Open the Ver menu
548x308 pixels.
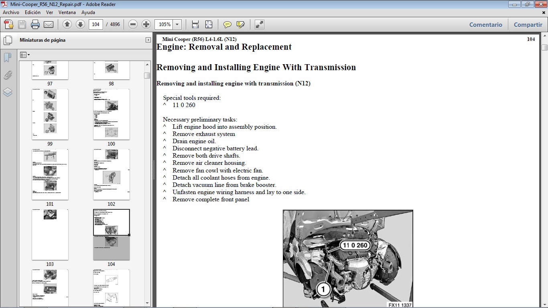coord(50,12)
